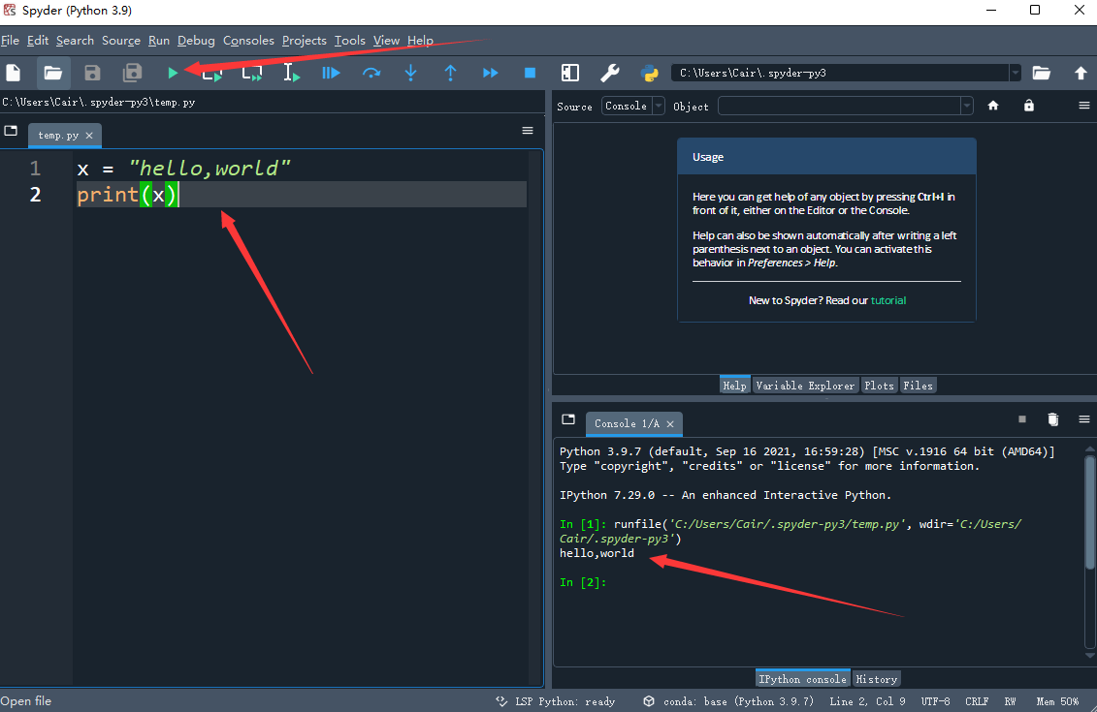Screen dimensions: 1097x712
Task: Start debugging the file
Action: [331, 73]
